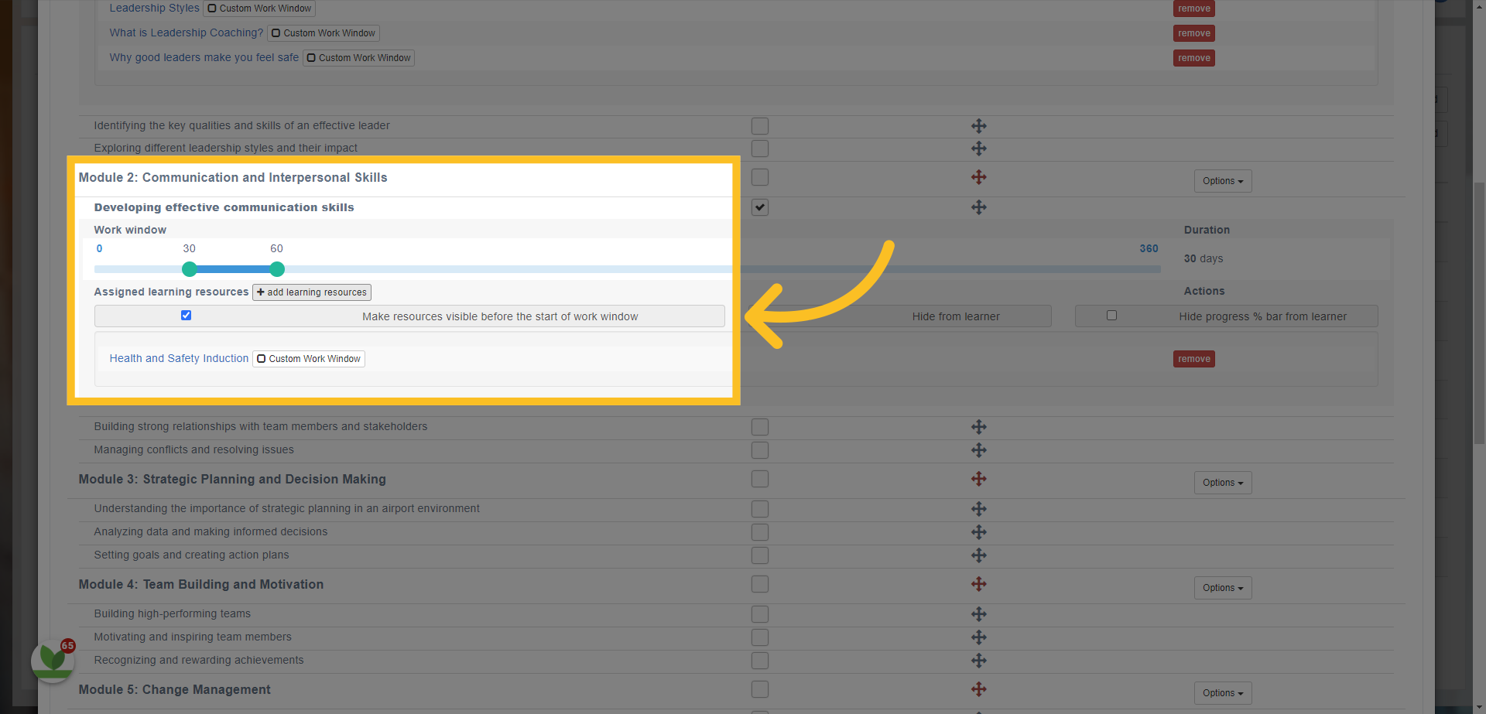Click work window slider end handle at 60

point(277,269)
